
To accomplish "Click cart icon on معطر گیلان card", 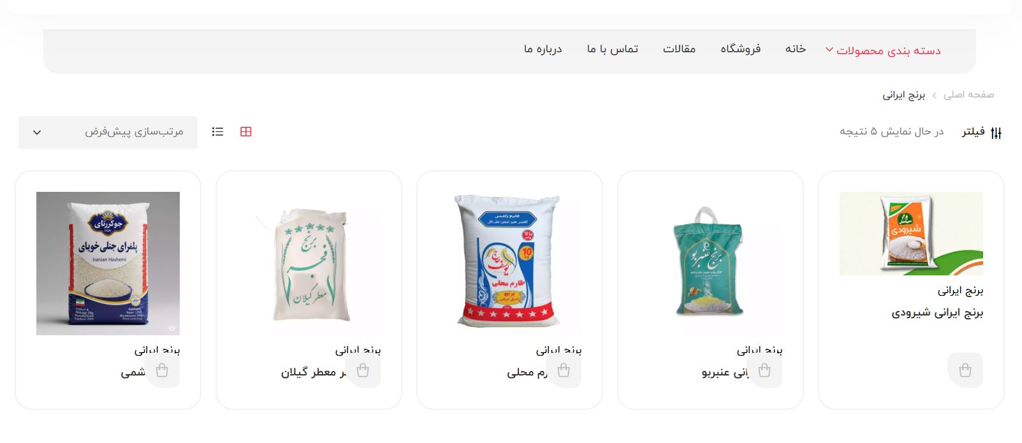I will pyautogui.click(x=363, y=370).
